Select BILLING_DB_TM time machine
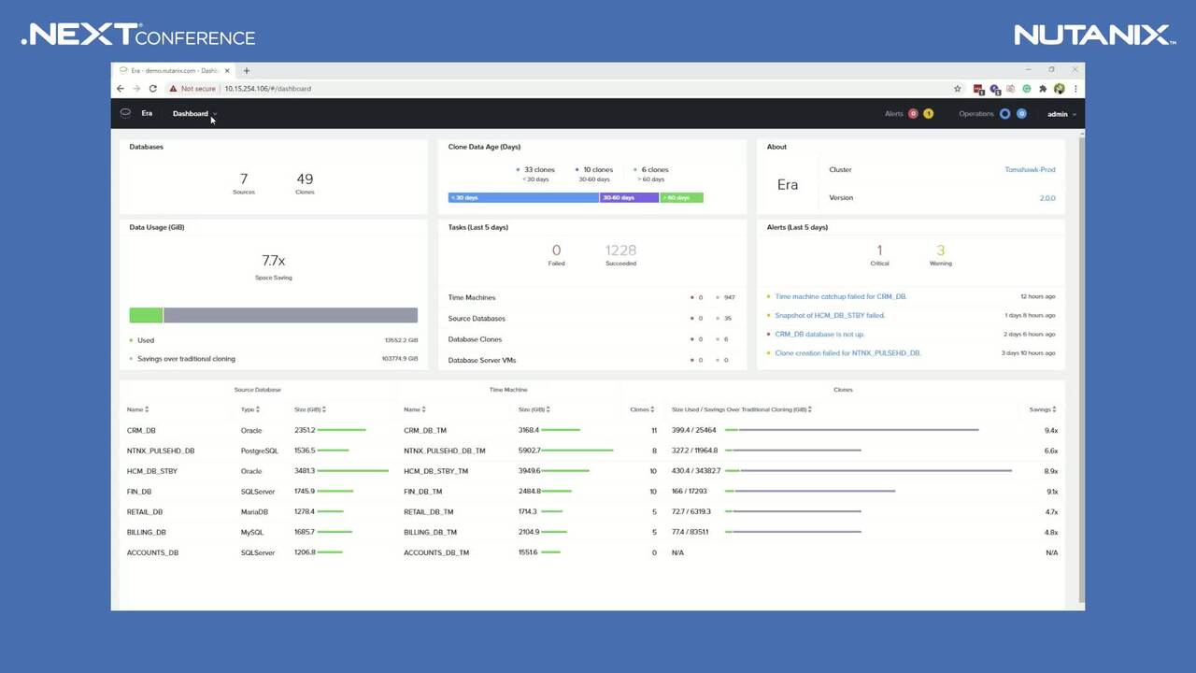This screenshot has width=1196, height=673. (431, 533)
